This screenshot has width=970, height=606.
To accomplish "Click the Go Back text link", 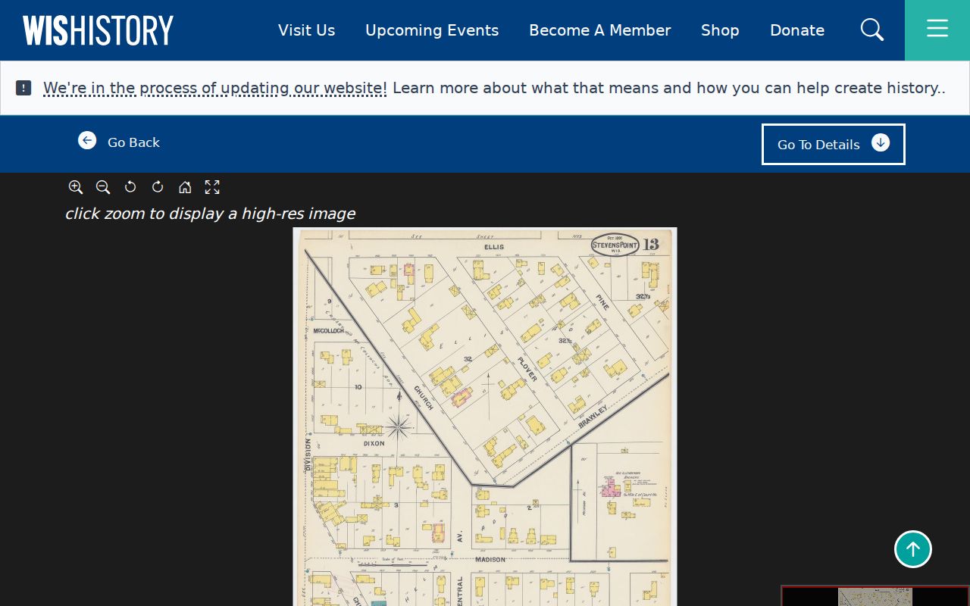I will (x=133, y=142).
